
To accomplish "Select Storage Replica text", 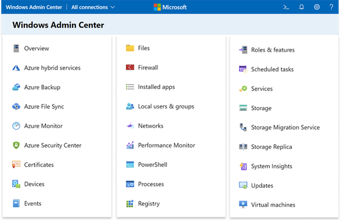I will click(x=272, y=147).
